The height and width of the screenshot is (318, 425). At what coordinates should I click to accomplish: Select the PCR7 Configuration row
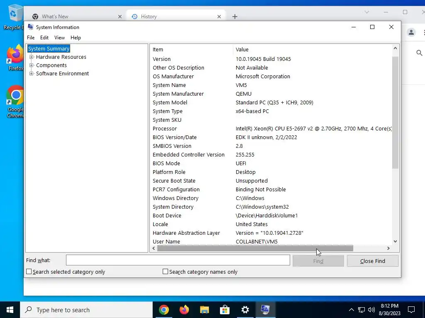[271, 190]
